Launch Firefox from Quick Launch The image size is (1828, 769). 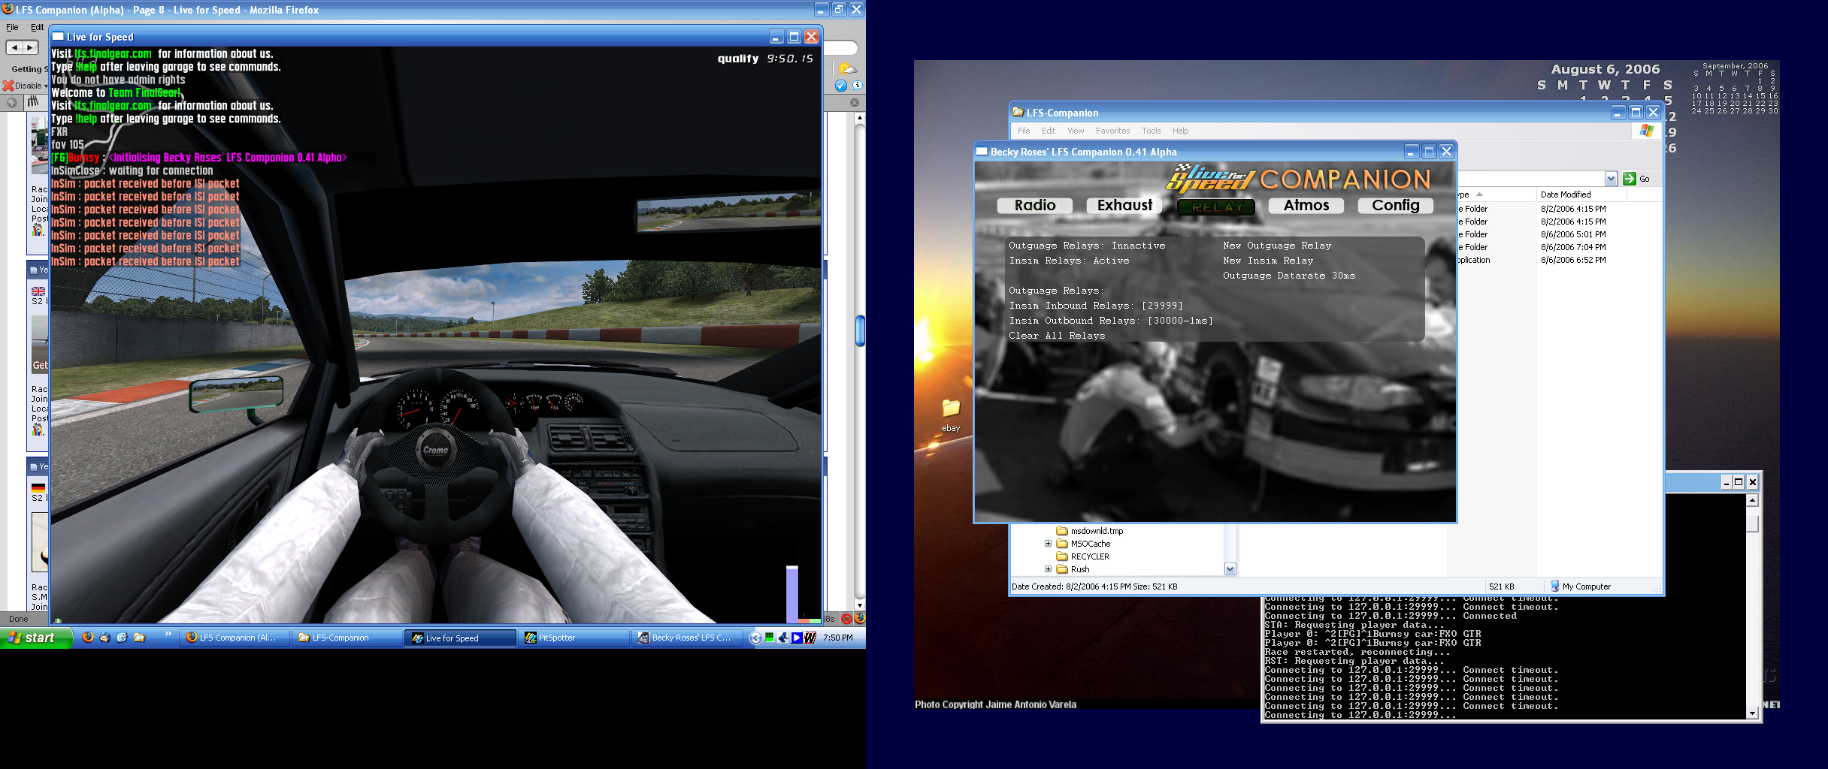point(88,638)
